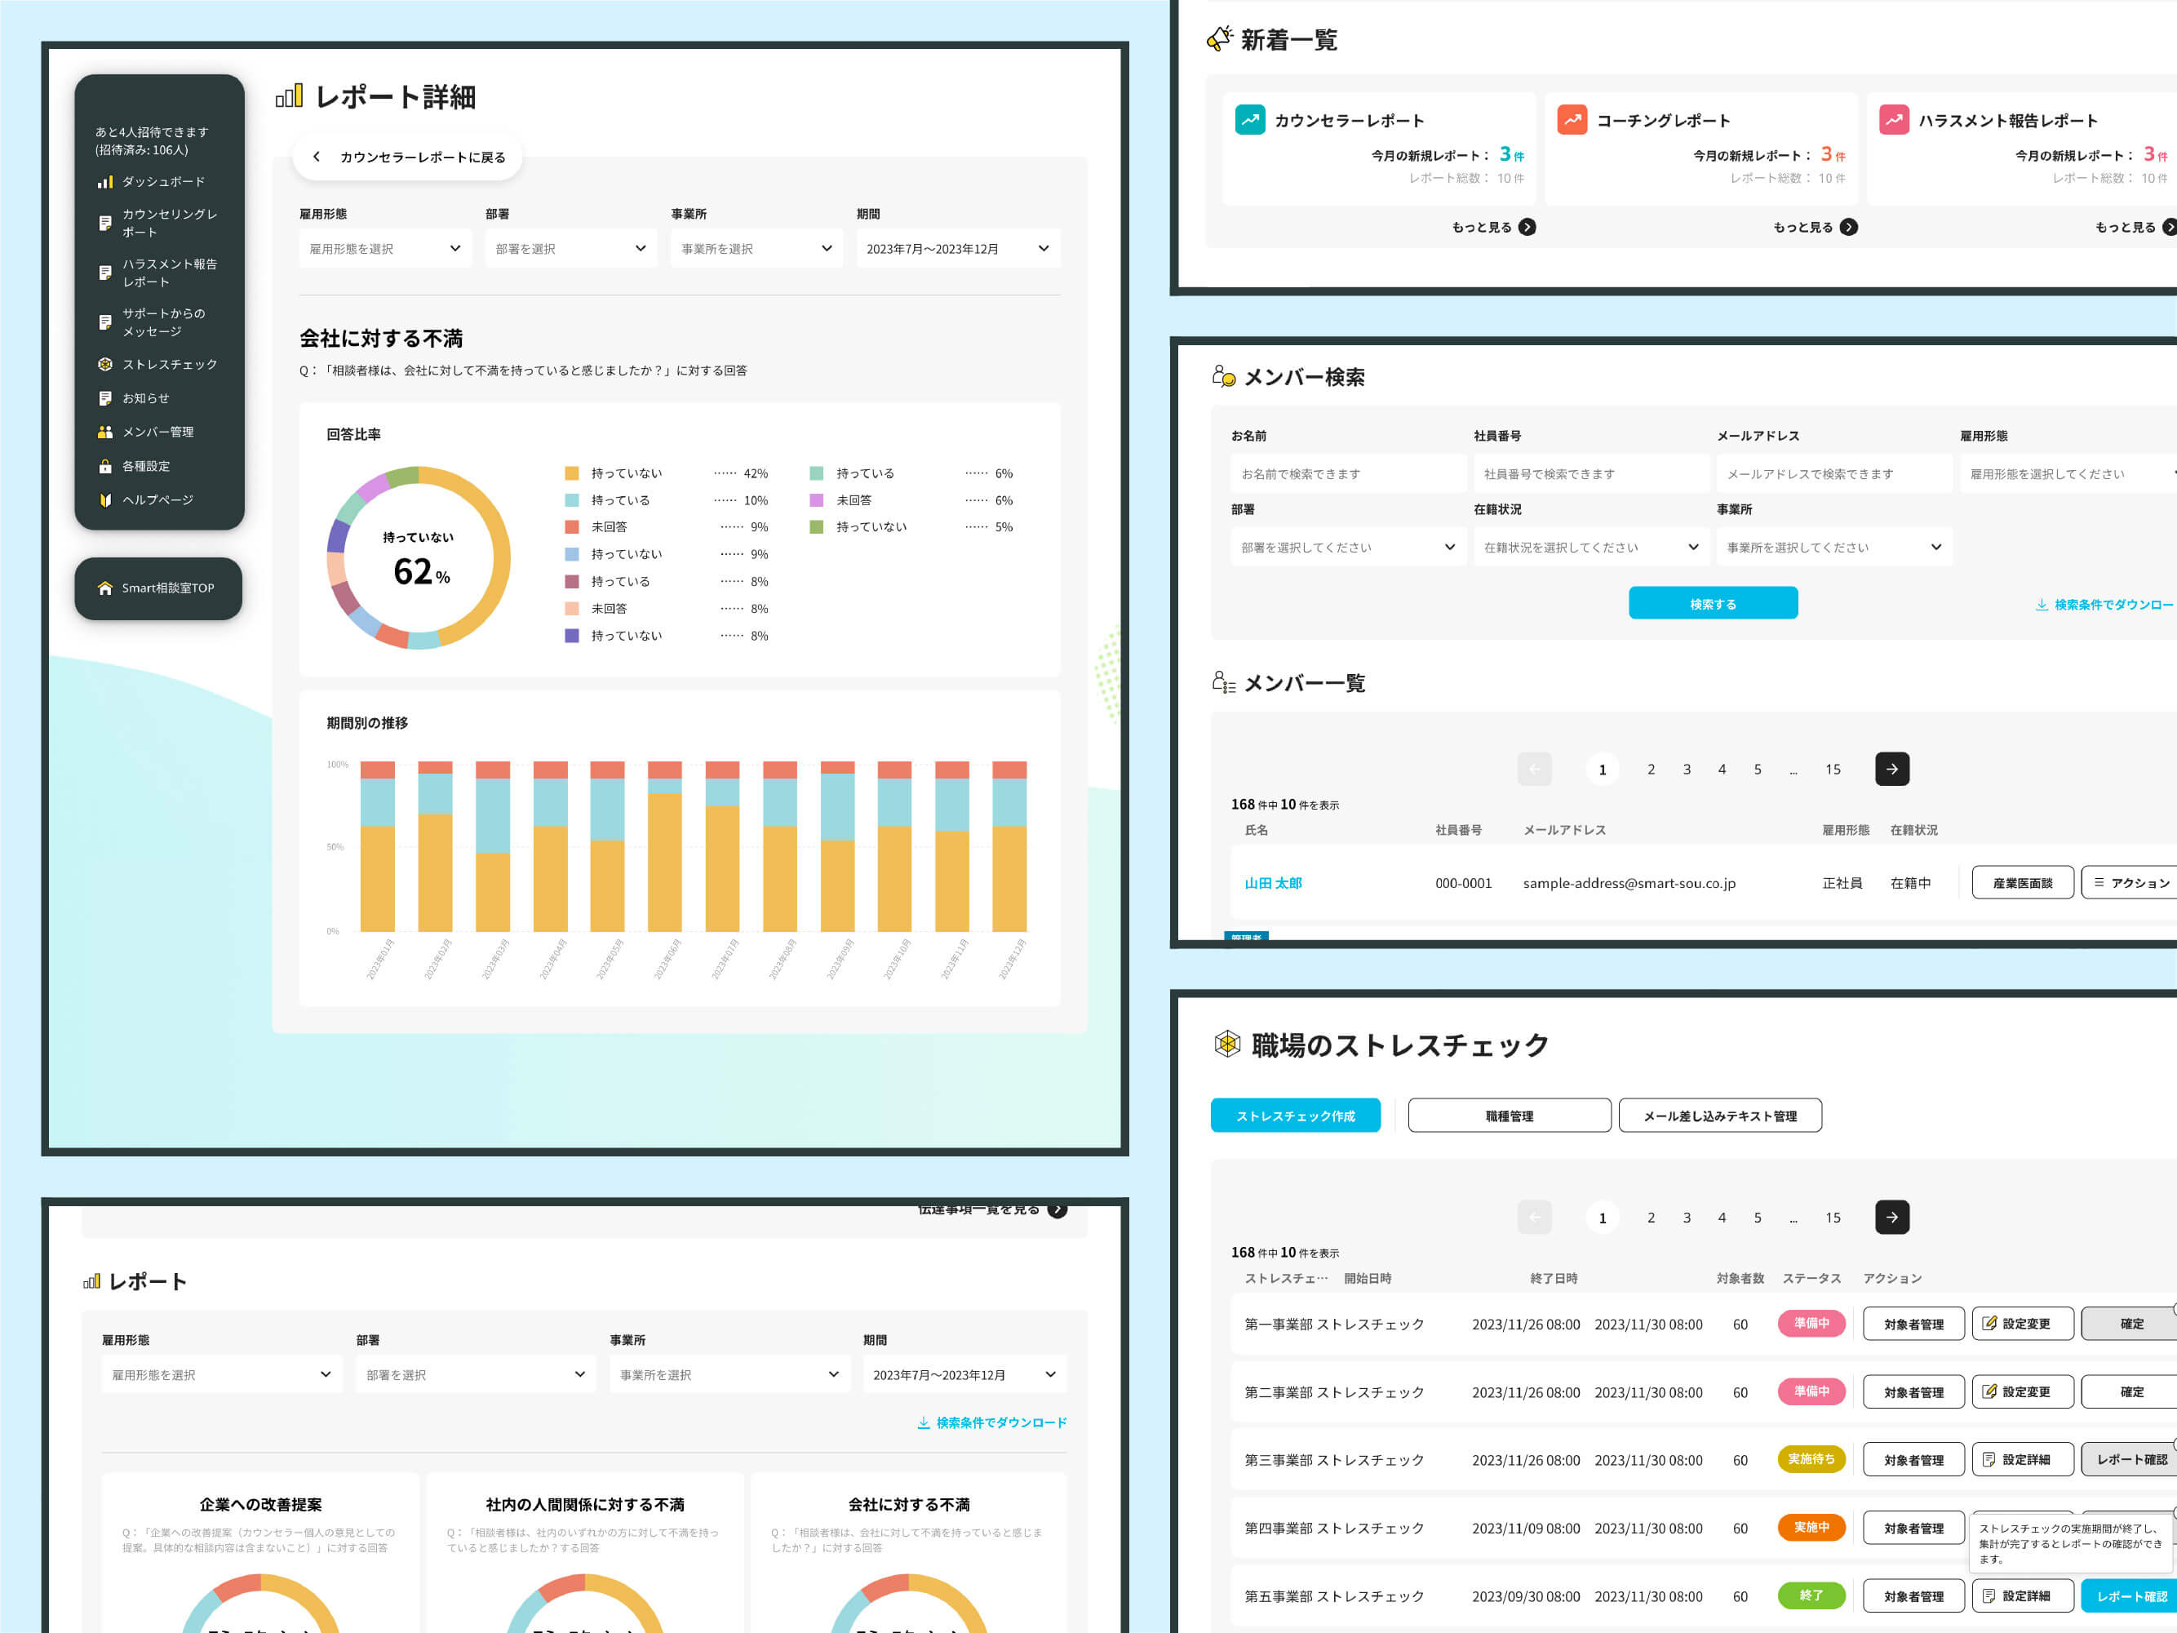Expand the 雇用形態を選択 dropdown in report detail

point(385,249)
